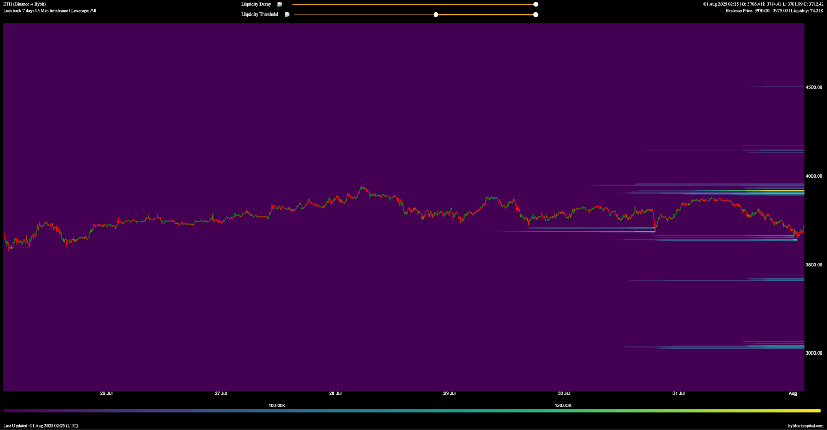Click the Last Updated timestamp text
This screenshot has height=430, width=827.
[40, 426]
